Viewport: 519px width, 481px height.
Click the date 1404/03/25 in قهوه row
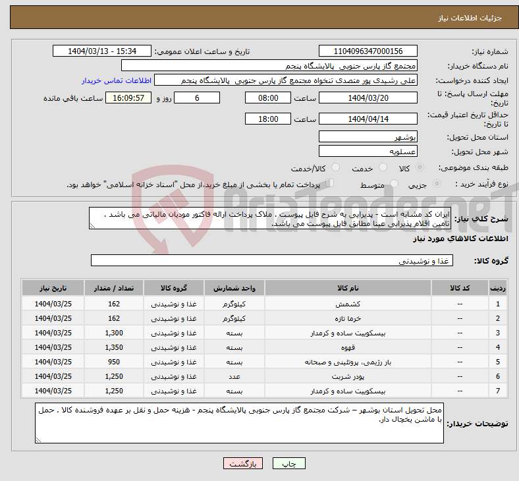click(53, 347)
